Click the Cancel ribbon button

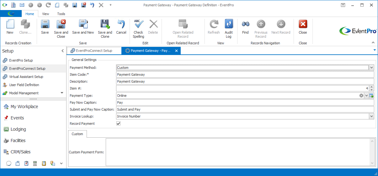121,27
